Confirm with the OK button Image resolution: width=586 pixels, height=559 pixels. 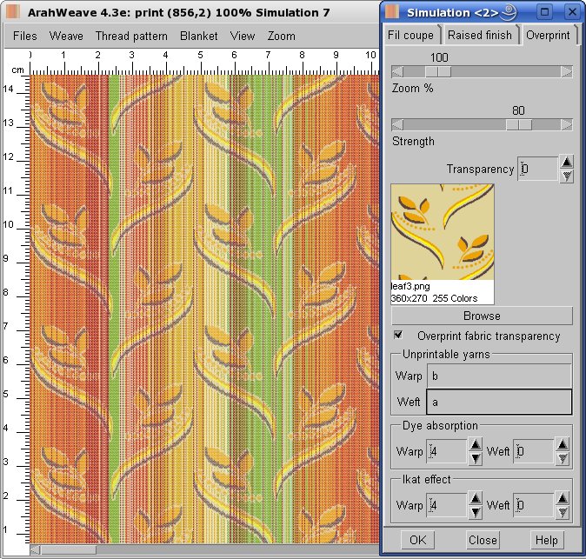(x=417, y=539)
